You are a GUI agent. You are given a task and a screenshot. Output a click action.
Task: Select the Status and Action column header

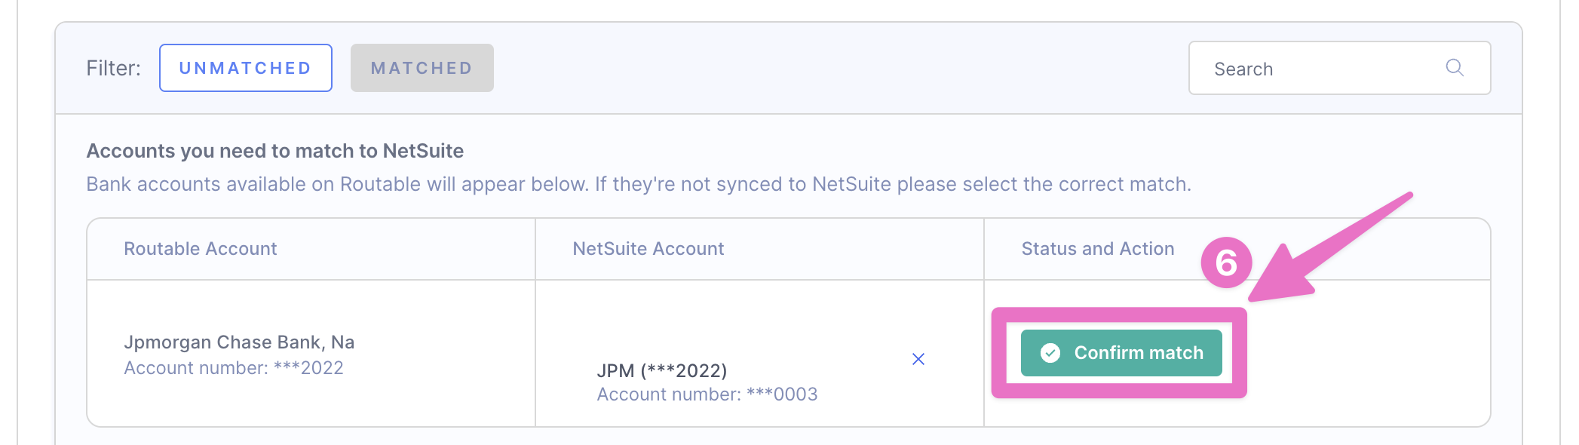pos(1097,249)
